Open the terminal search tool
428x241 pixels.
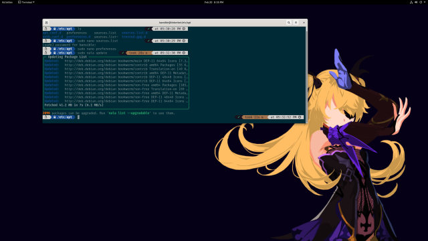point(289,23)
